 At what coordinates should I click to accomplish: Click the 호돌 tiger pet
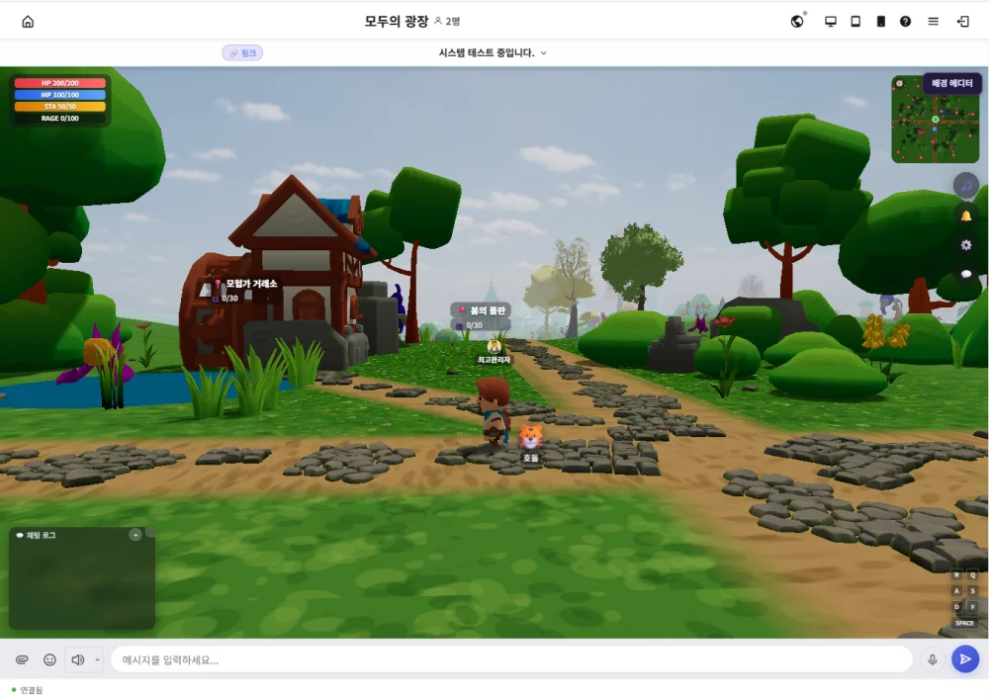(530, 437)
